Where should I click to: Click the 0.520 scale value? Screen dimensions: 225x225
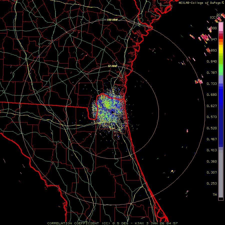(212, 128)
